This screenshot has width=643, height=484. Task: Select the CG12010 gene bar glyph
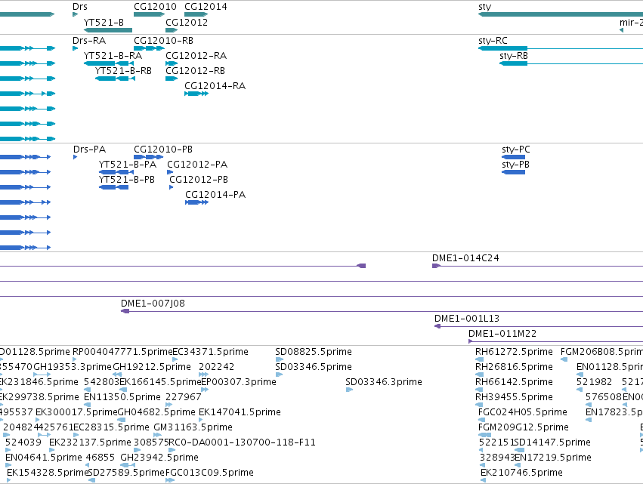coord(150,14)
